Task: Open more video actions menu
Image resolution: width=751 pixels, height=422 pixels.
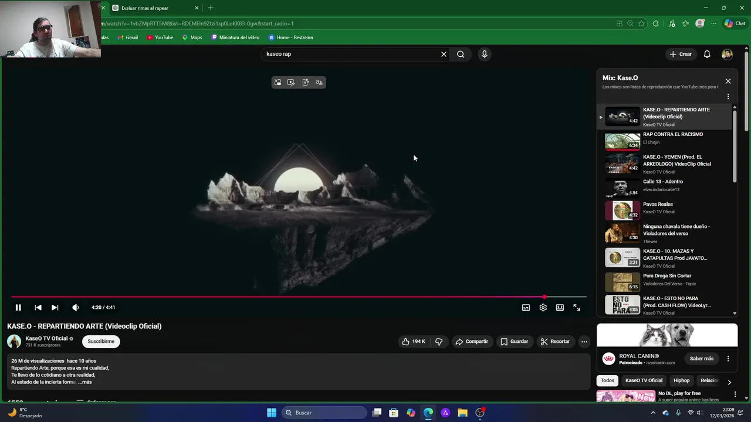Action: pos(584,341)
